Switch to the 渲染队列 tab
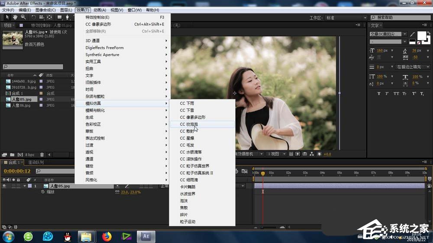 (36, 162)
